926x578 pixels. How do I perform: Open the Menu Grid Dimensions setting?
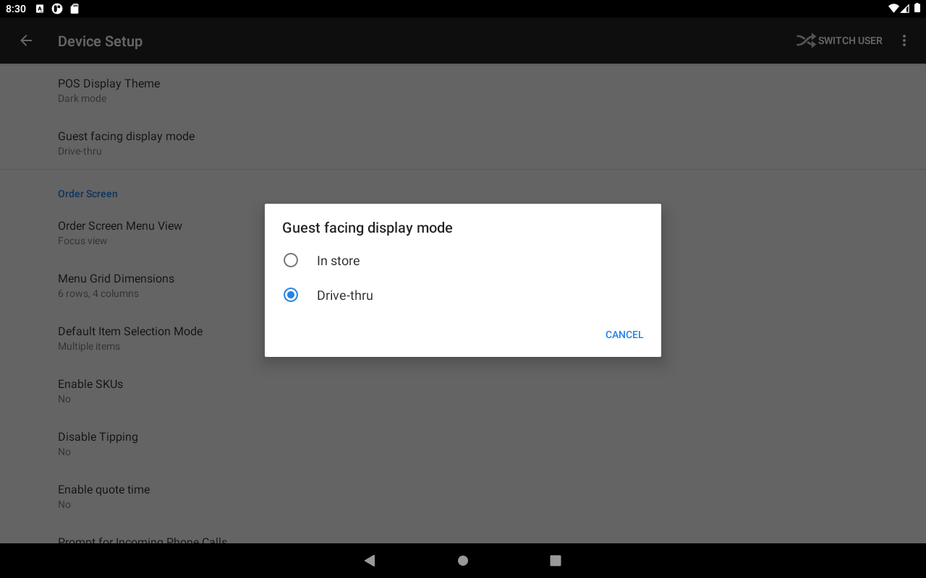coord(116,285)
